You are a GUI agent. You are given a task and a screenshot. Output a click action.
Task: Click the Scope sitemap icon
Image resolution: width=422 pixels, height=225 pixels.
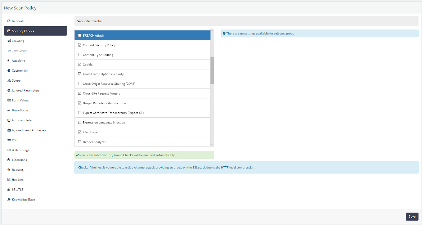pyautogui.click(x=9, y=81)
